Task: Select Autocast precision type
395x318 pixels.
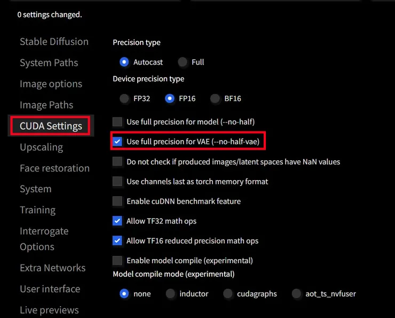Action: [x=124, y=62]
